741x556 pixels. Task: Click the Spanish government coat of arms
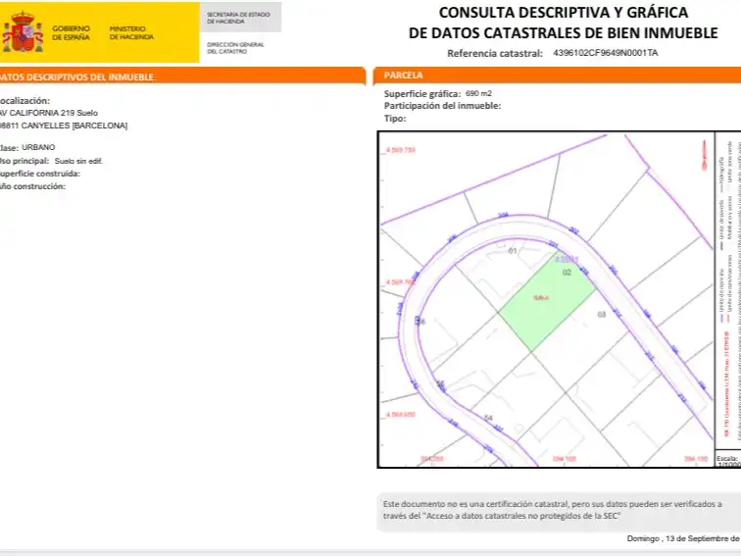pos(23,32)
